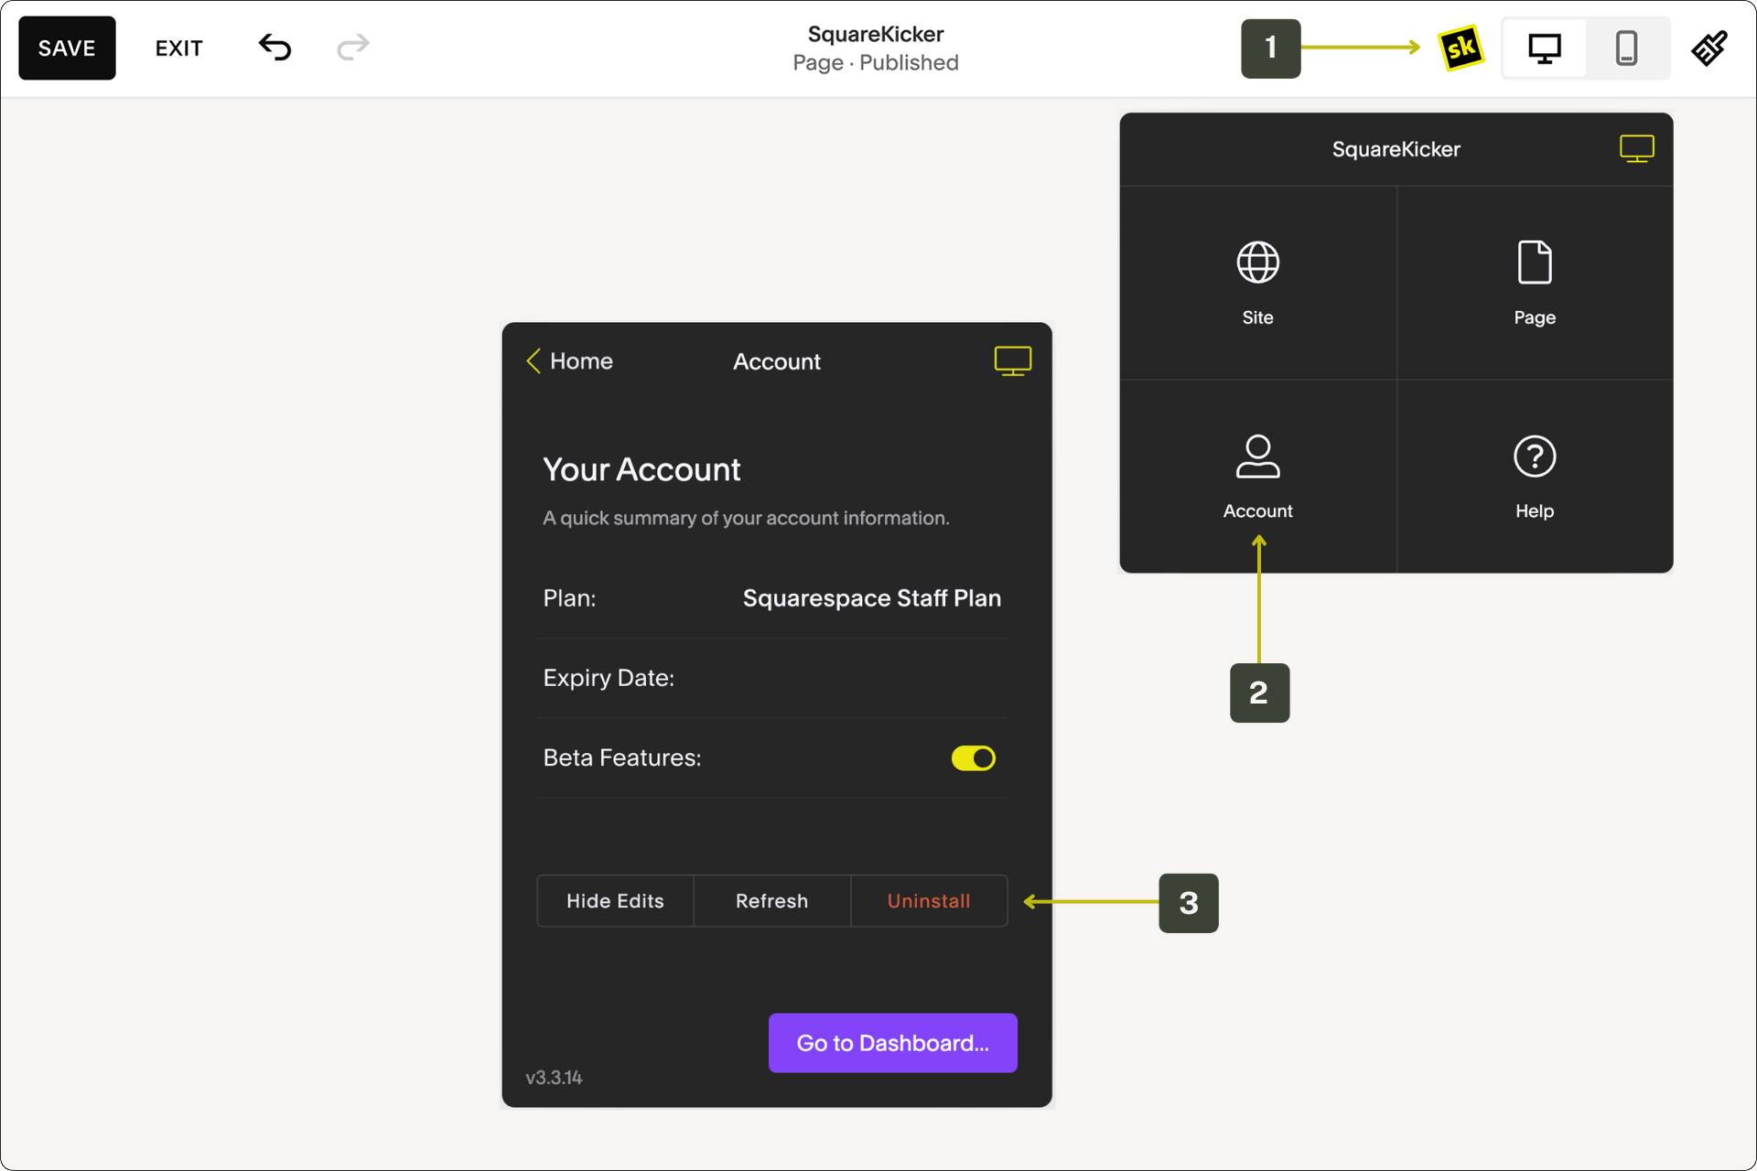Open the SquareKicker SK logo icon

[x=1461, y=48]
